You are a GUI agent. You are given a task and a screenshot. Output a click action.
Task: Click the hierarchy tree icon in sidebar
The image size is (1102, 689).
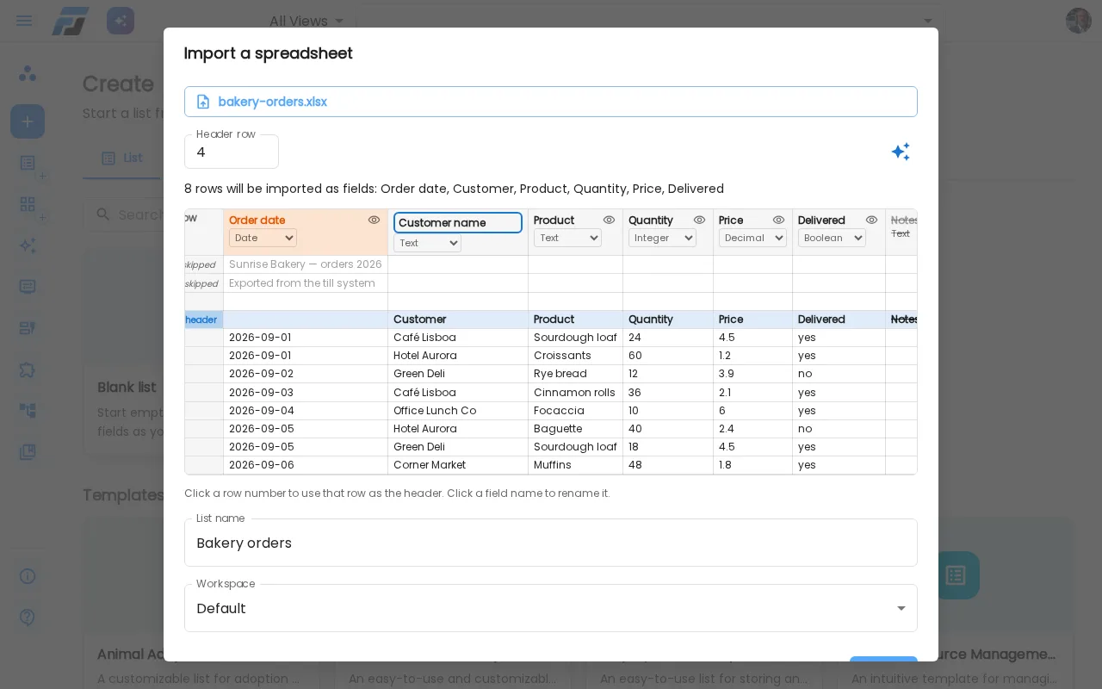28,411
